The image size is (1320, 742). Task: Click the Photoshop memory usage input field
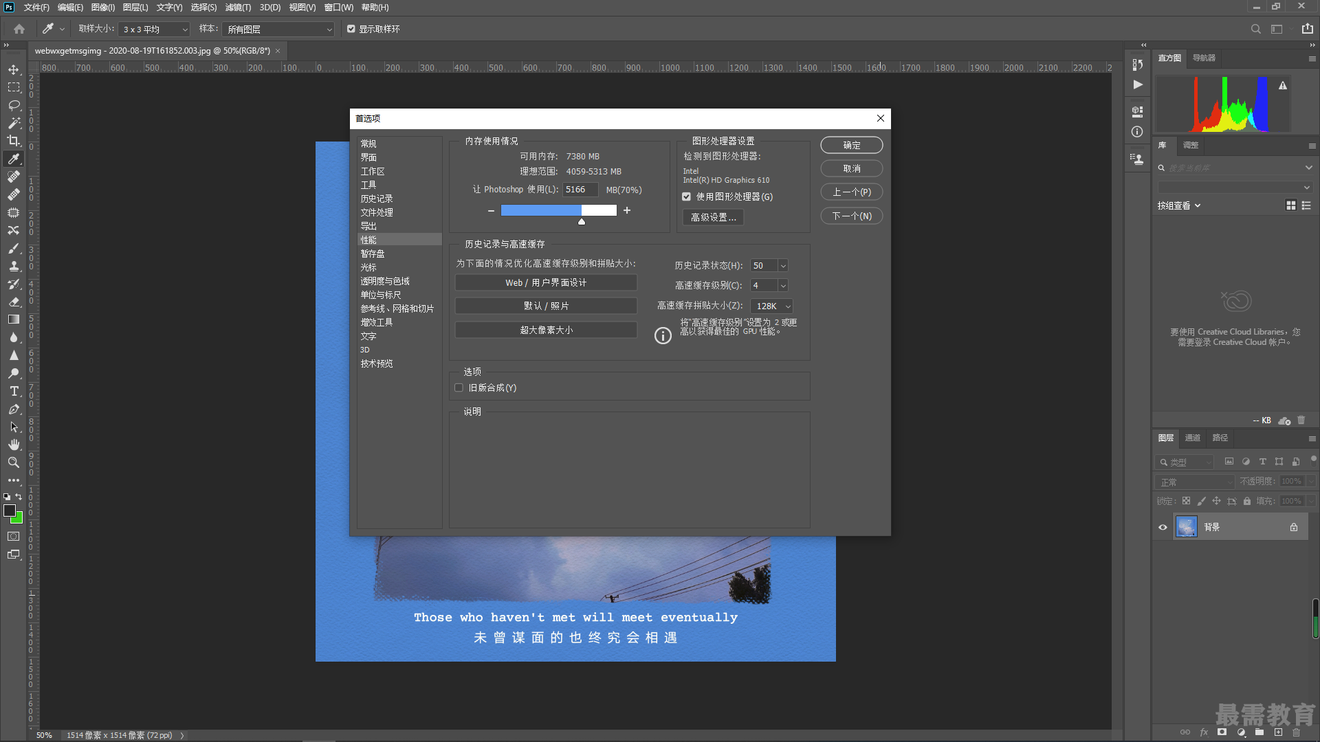tap(580, 190)
